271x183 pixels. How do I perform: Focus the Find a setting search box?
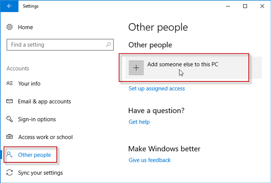pyautogui.click(x=54, y=45)
